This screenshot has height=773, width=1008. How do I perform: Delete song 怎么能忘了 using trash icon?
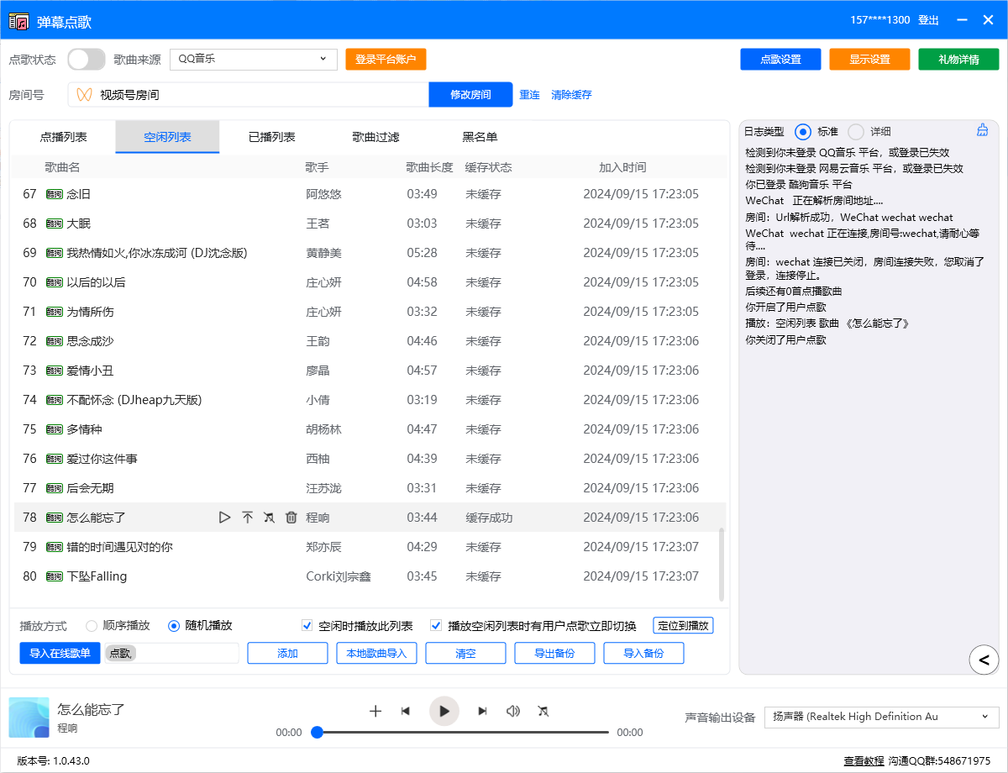point(291,518)
